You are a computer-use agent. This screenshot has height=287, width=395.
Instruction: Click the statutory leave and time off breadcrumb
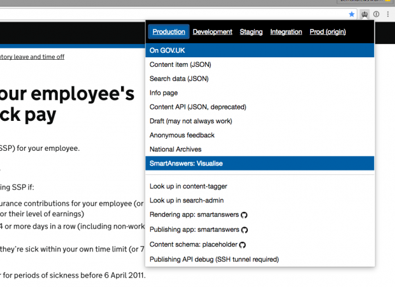point(32,57)
